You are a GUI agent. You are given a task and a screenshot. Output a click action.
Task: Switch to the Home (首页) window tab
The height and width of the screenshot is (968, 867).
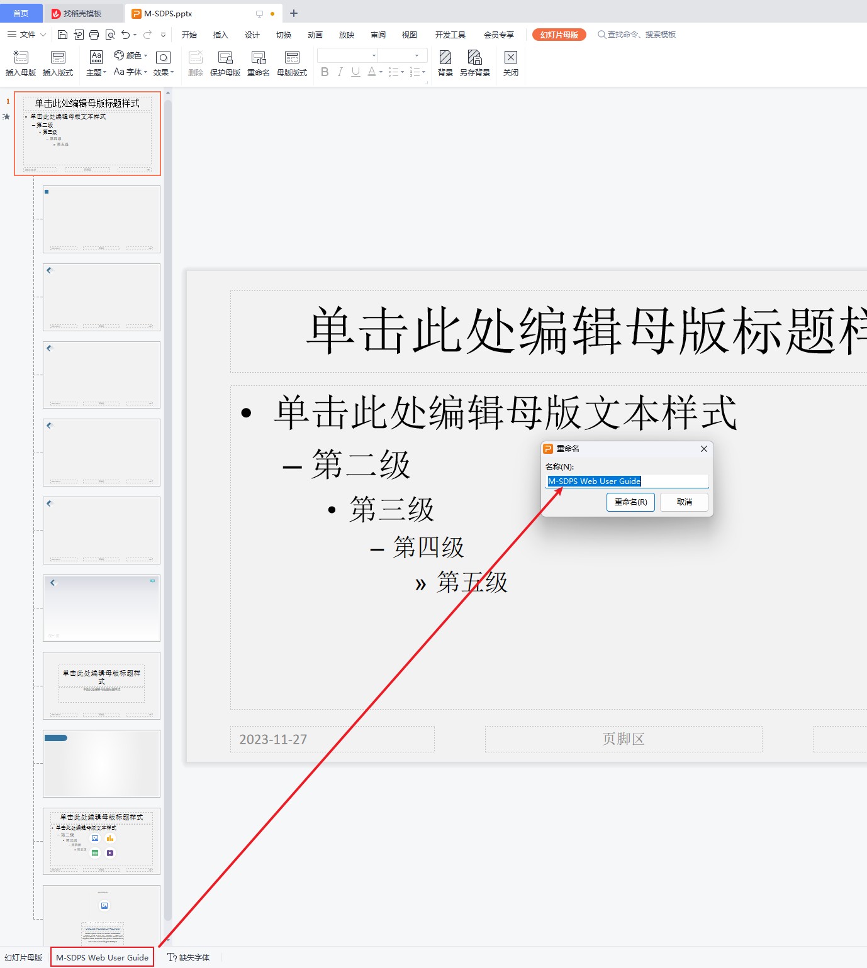click(x=21, y=13)
